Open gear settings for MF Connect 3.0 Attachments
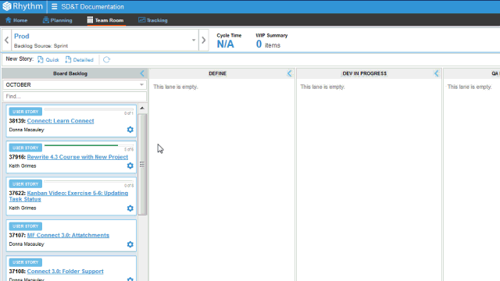This screenshot has height=281, width=500. (x=130, y=244)
